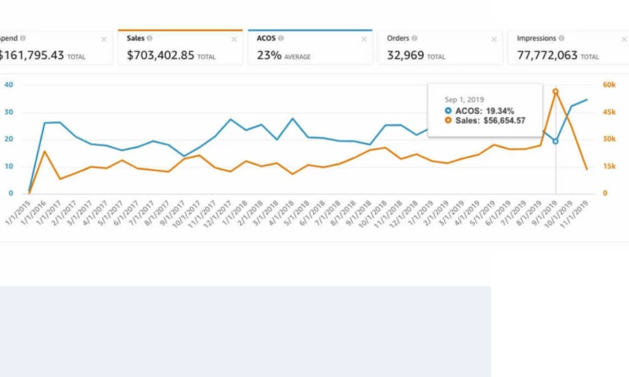
Task: Dismiss the ACOS metric card
Action: click(363, 38)
